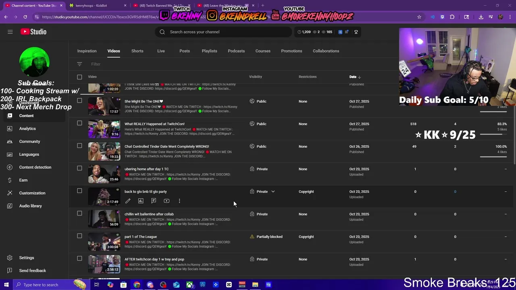The height and width of the screenshot is (290, 516).
Task: Open Chrome from the Windows taskbar
Action: [137, 285]
